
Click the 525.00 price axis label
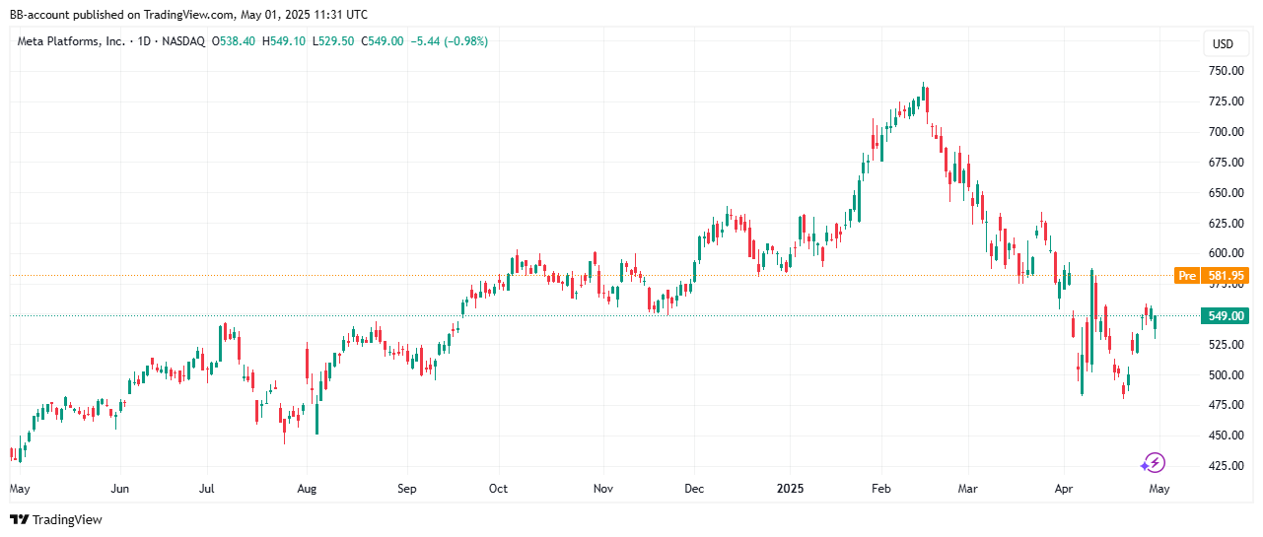(x=1224, y=345)
